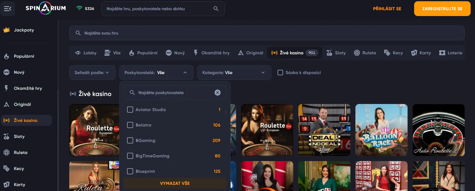Image resolution: width=475 pixels, height=191 pixels.
Task: Open Ruleta via the sidebar roulette wheel icon
Action: [6, 152]
